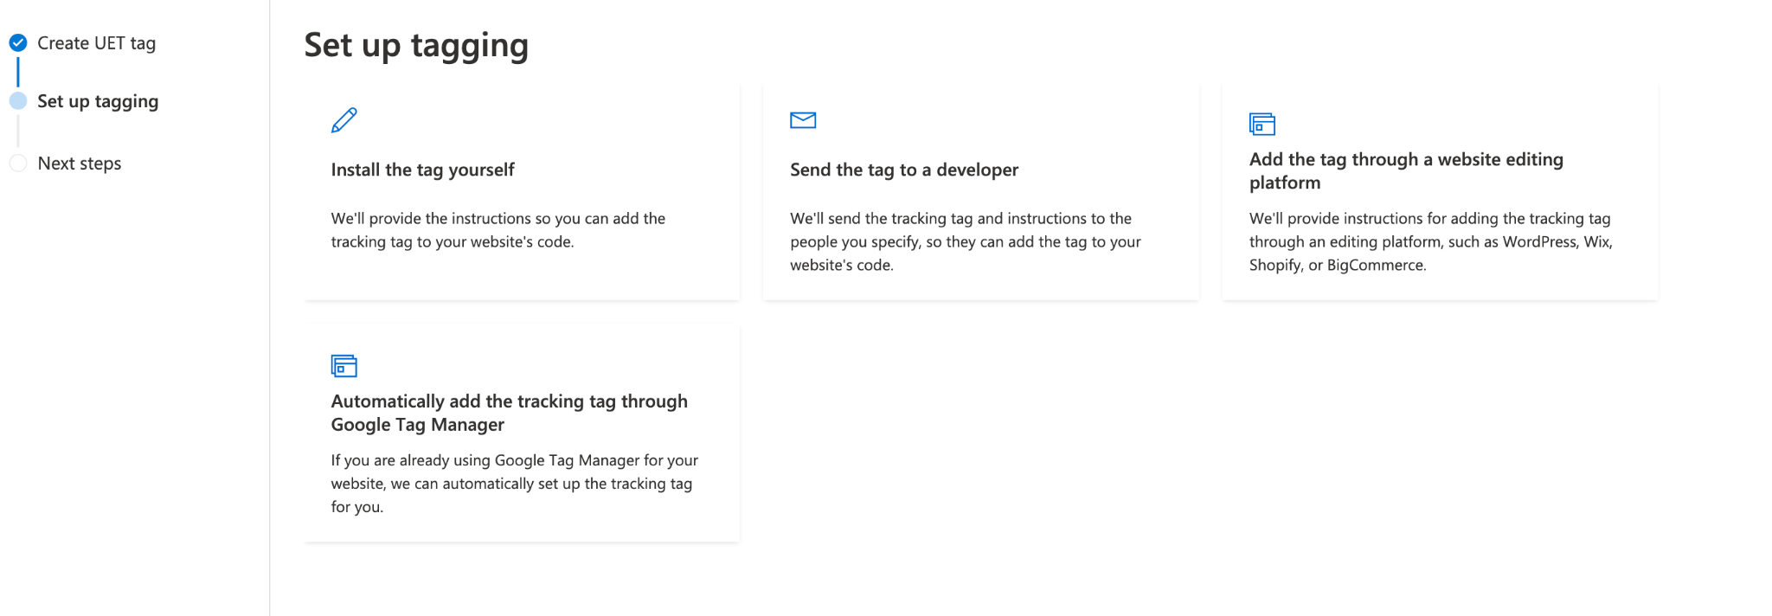Click the text about sending instructions to people you specify
This screenshot has height=616, width=1772.
point(965,242)
